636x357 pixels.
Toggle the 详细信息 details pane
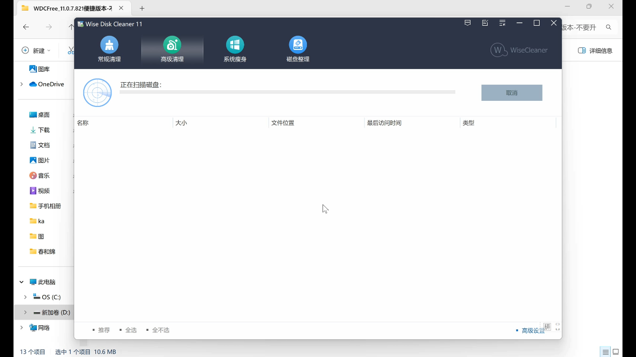tap(595, 50)
